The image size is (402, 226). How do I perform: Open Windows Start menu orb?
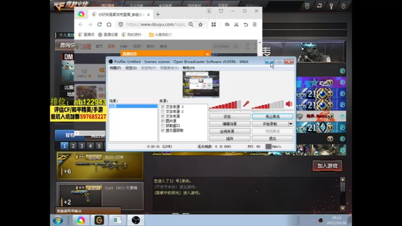(58, 220)
